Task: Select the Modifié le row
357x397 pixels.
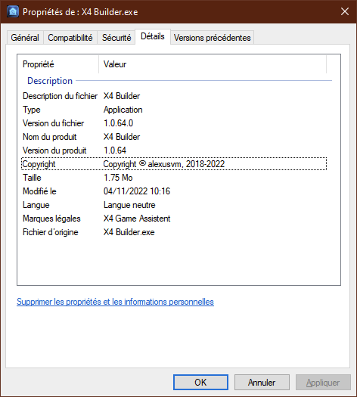Action: pyautogui.click(x=174, y=191)
